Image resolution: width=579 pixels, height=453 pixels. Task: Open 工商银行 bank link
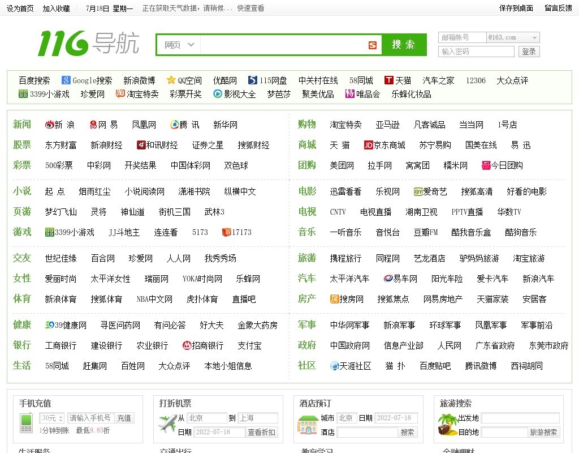click(61, 346)
